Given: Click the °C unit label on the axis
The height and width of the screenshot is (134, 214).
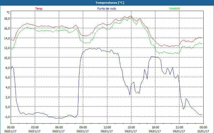Looking at the screenshot, I should (8, 12).
